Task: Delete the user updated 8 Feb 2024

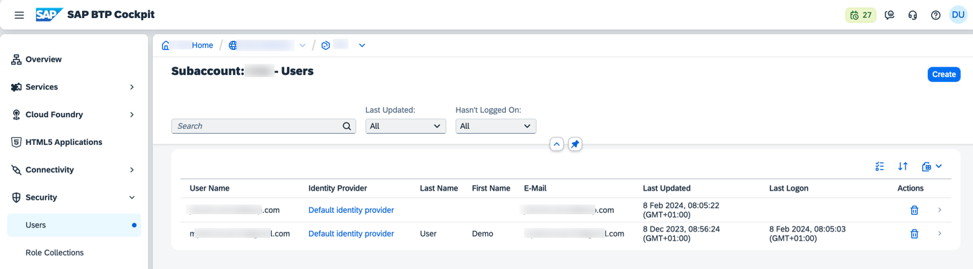Action: 915,210
